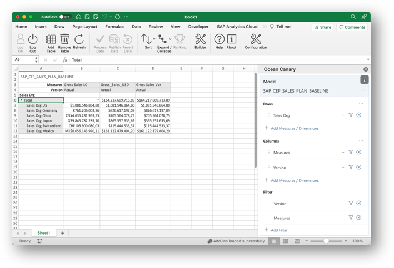The width and height of the screenshot is (394, 268).
Task: Open the SAP Analytics Cloud tab
Action: coord(237,26)
